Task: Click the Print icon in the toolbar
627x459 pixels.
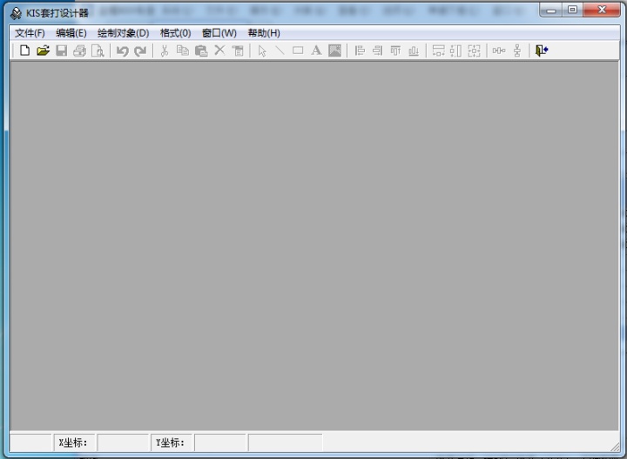Action: point(79,51)
